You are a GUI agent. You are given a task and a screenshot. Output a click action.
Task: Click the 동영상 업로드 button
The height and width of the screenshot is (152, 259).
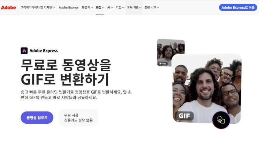click(x=37, y=117)
